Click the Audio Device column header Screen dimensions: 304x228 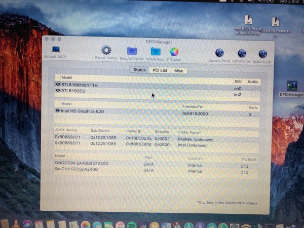tap(66, 130)
